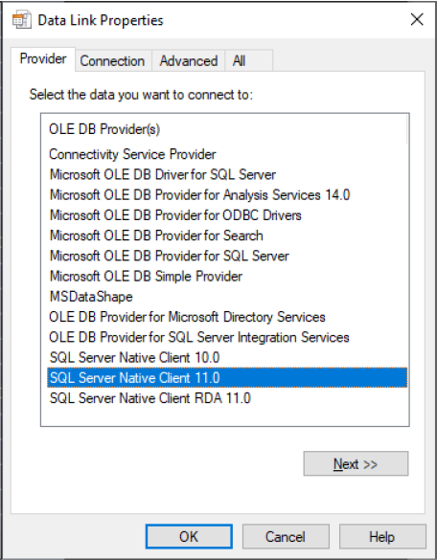Choose OLE DB Provider for Microsoft Directory Services
The width and height of the screenshot is (437, 560).
click(x=227, y=317)
